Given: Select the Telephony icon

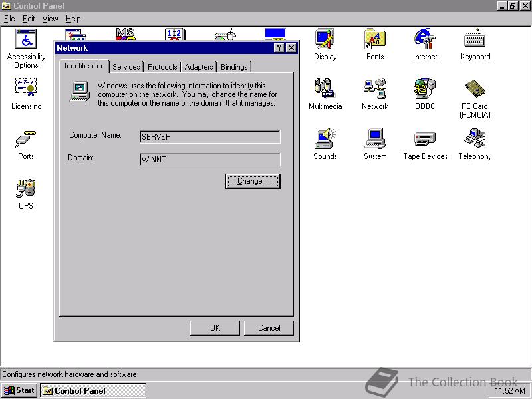Looking at the screenshot, I should coord(475,138).
